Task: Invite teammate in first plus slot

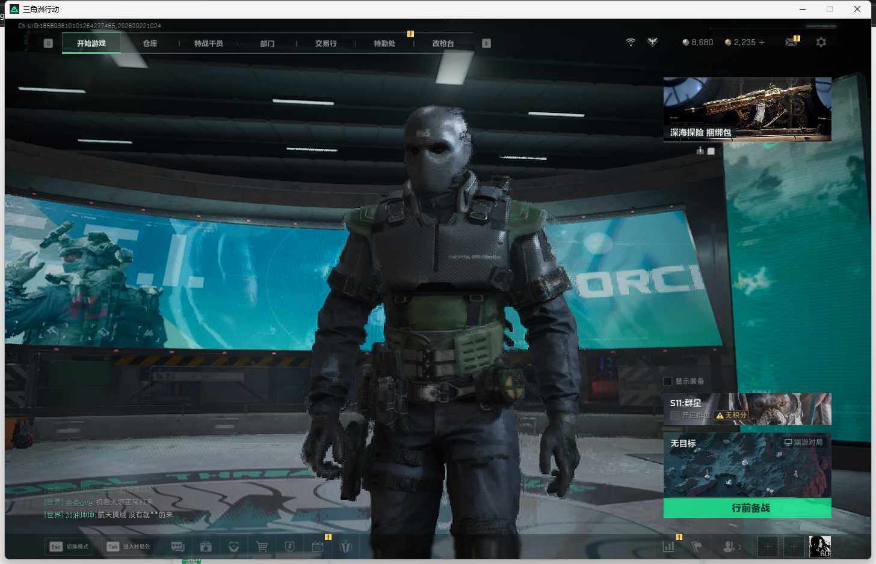Action: (767, 547)
